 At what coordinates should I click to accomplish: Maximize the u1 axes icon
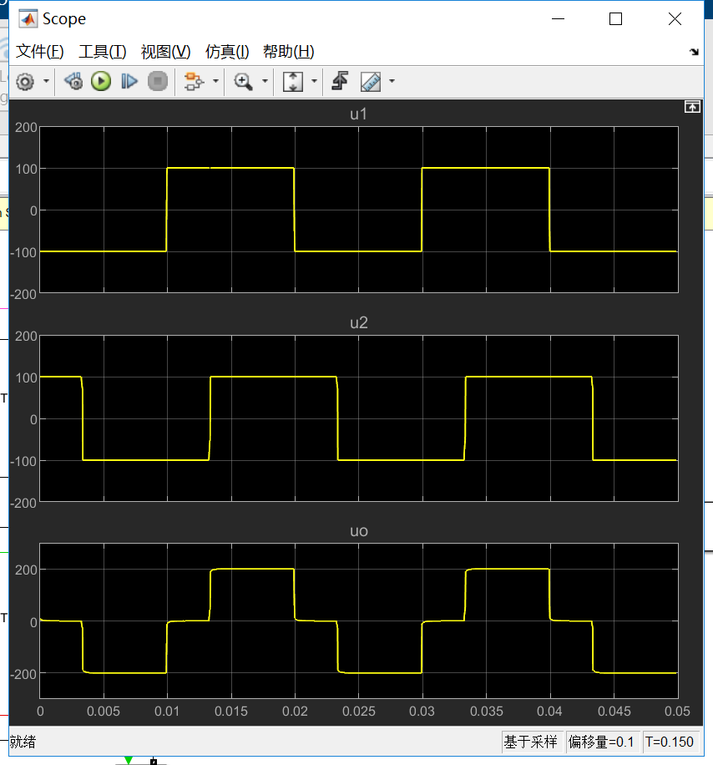pyautogui.click(x=692, y=107)
